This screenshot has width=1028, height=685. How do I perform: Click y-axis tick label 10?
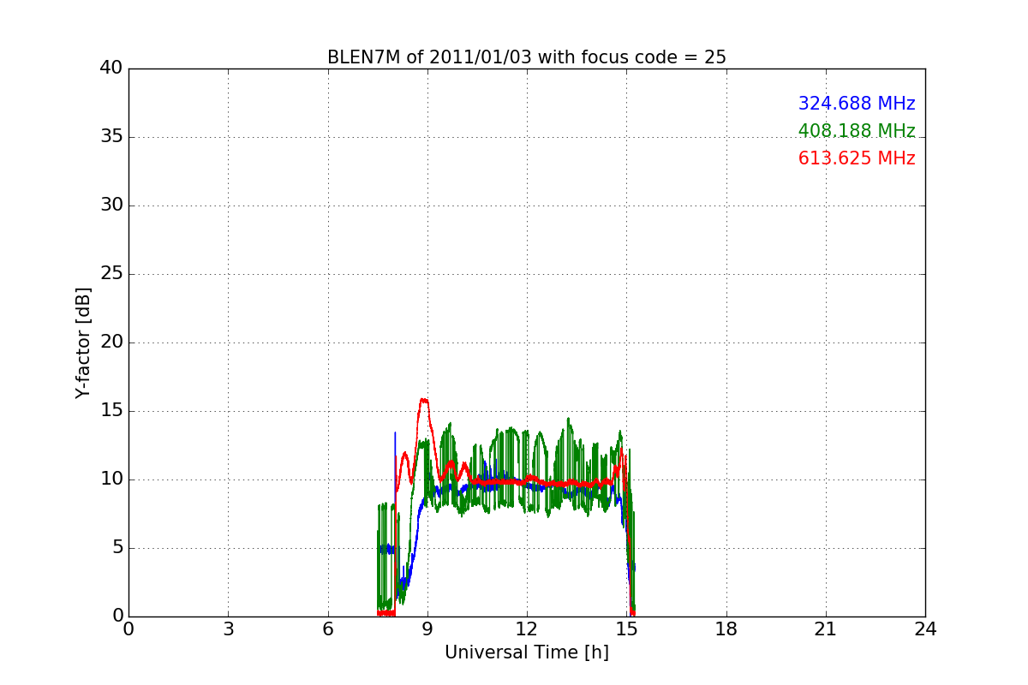(x=111, y=479)
